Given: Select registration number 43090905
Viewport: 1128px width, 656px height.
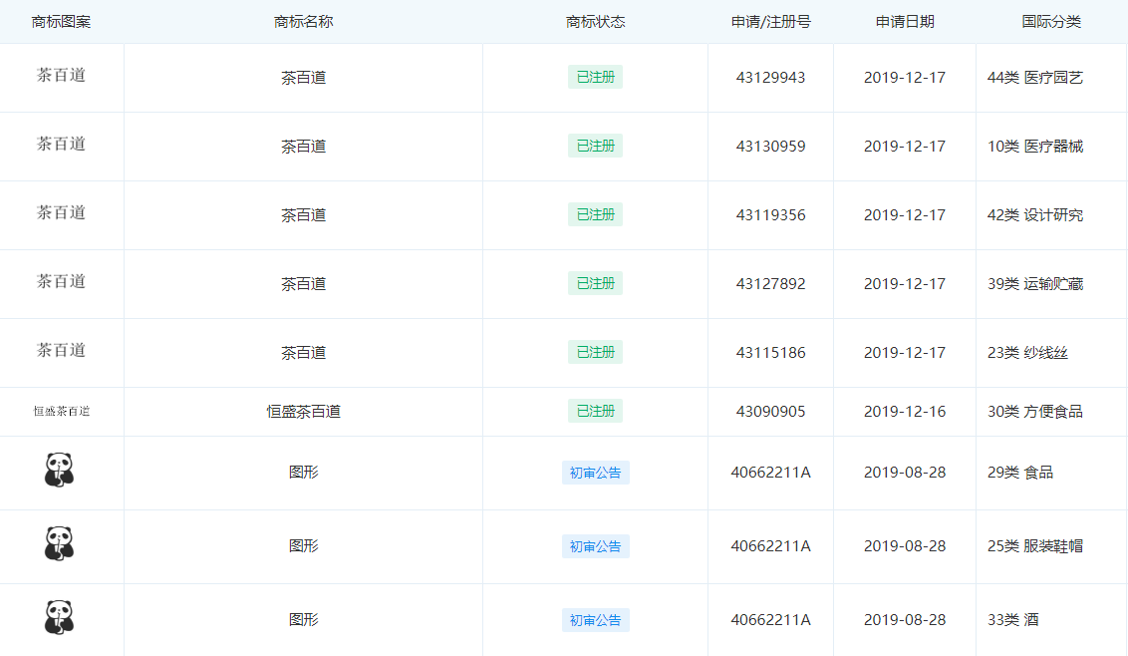Looking at the screenshot, I should pos(770,412).
